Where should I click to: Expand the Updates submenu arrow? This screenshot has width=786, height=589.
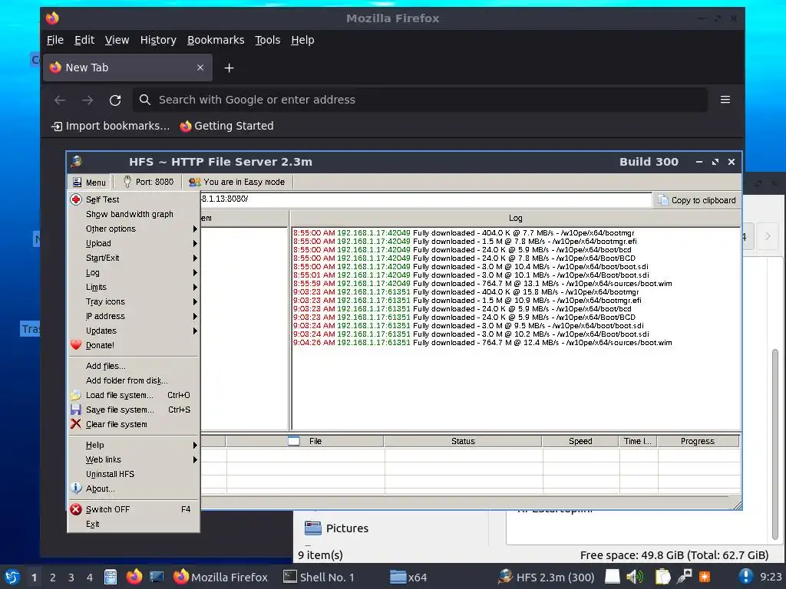195,331
